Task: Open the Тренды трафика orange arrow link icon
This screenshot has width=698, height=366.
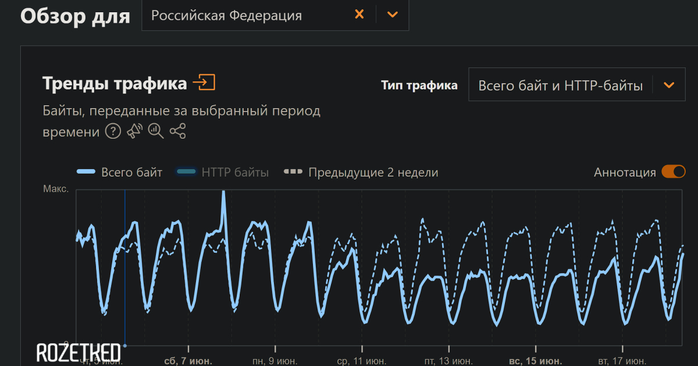Action: click(x=204, y=83)
